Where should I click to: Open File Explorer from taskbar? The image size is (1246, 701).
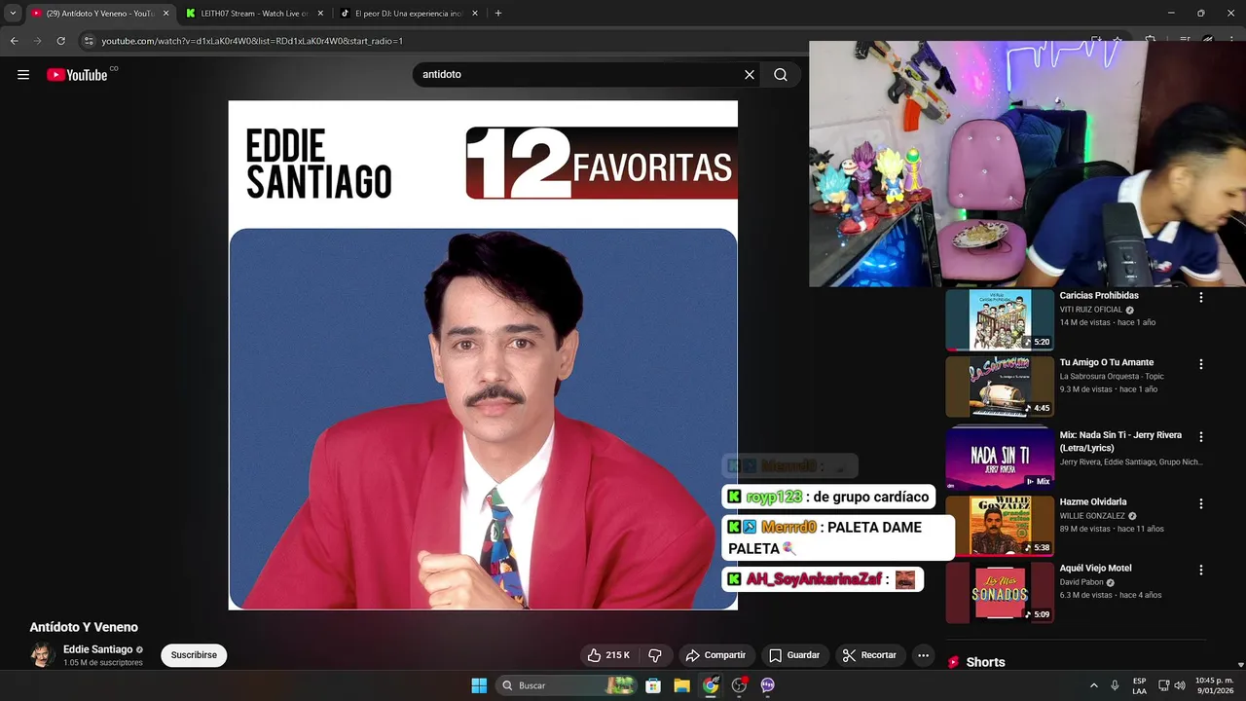point(681,685)
